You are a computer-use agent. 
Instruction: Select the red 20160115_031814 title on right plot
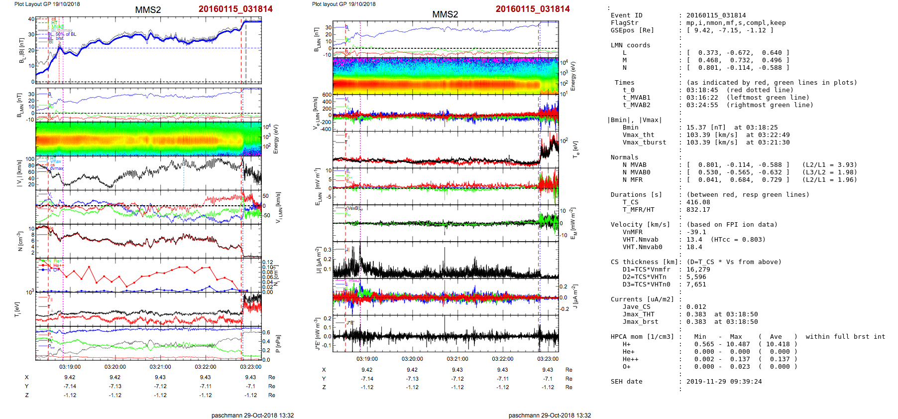[x=532, y=9]
